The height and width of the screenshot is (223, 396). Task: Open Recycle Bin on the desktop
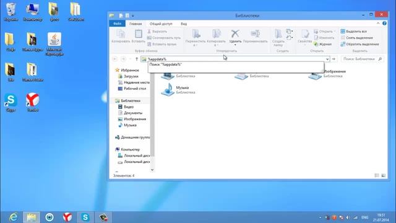tap(11, 12)
